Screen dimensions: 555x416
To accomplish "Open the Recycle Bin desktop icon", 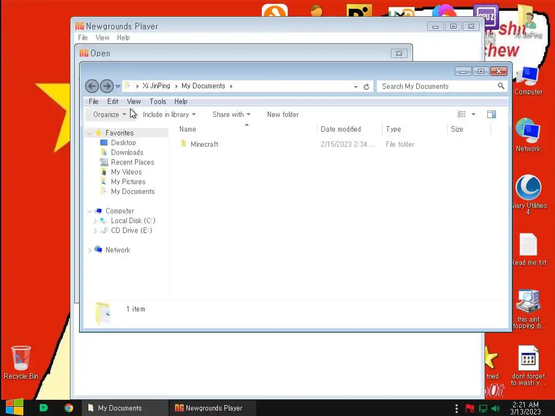I will click(21, 362).
